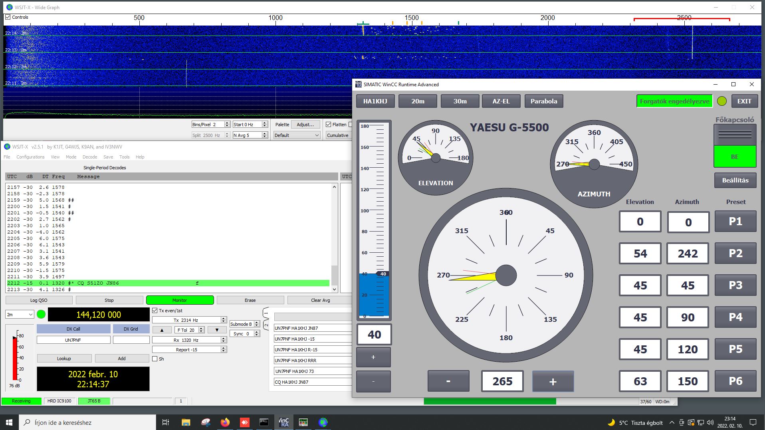
Task: Switch to message tab 2
Action: pyautogui.click(x=266, y=325)
